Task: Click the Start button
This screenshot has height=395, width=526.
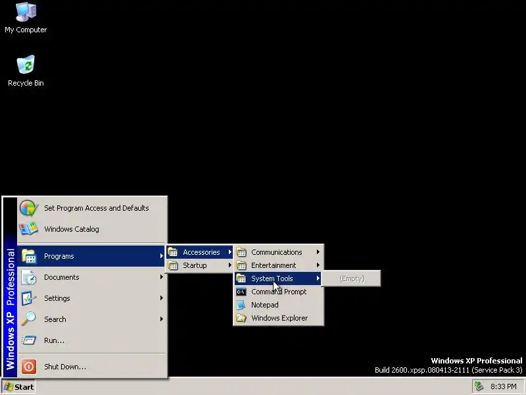Action: pos(18,387)
